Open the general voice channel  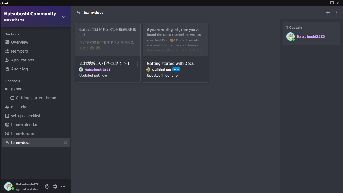(36, 89)
